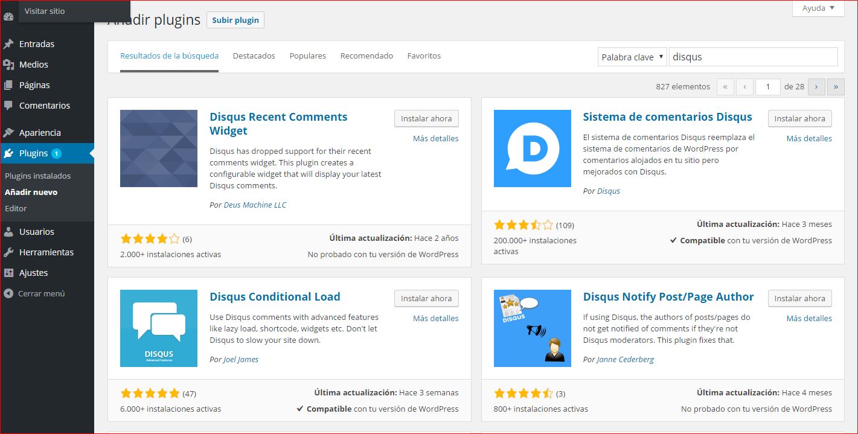Open Disqus Notify Post/Page Author title link
This screenshot has width=858, height=434.
tap(668, 296)
